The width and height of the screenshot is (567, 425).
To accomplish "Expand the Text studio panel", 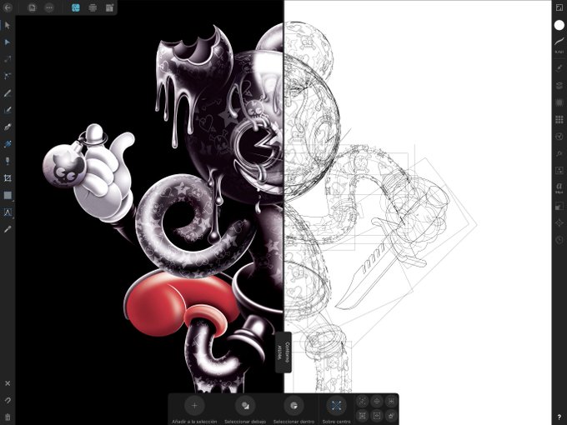I will point(559,188).
